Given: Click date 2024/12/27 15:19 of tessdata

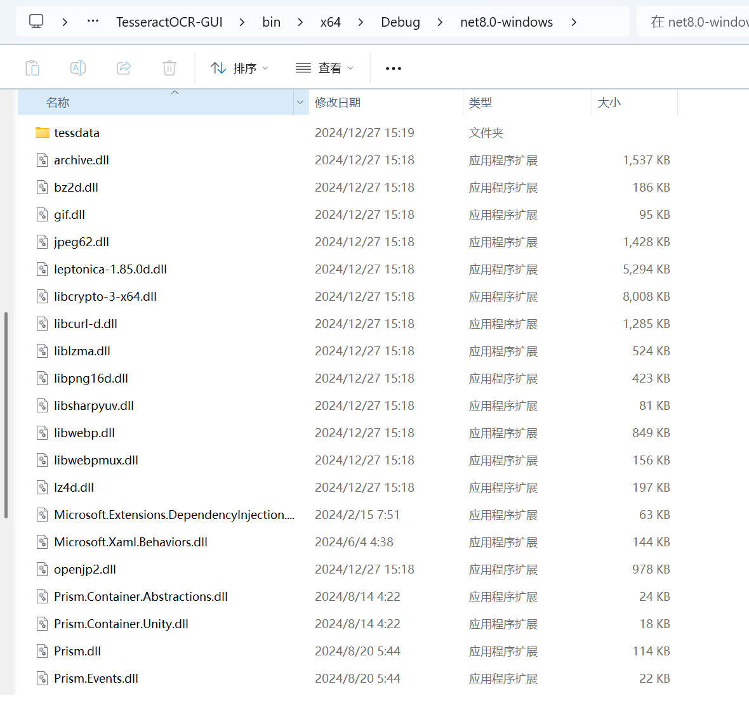Looking at the screenshot, I should (364, 133).
